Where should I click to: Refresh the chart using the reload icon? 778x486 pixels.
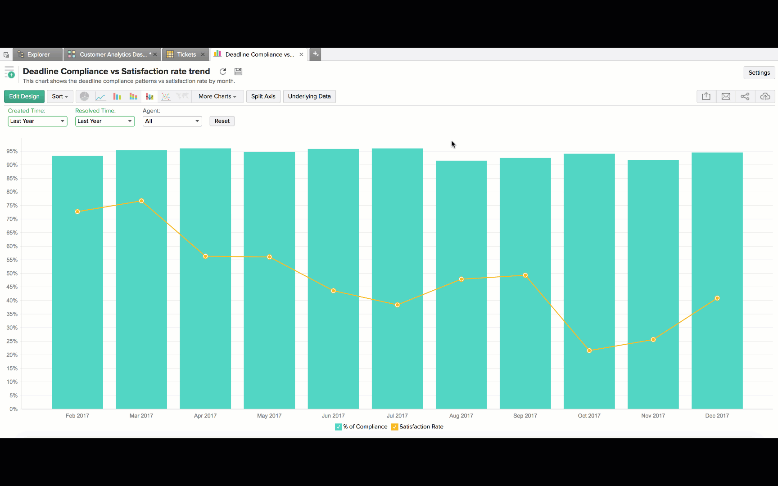coord(223,72)
